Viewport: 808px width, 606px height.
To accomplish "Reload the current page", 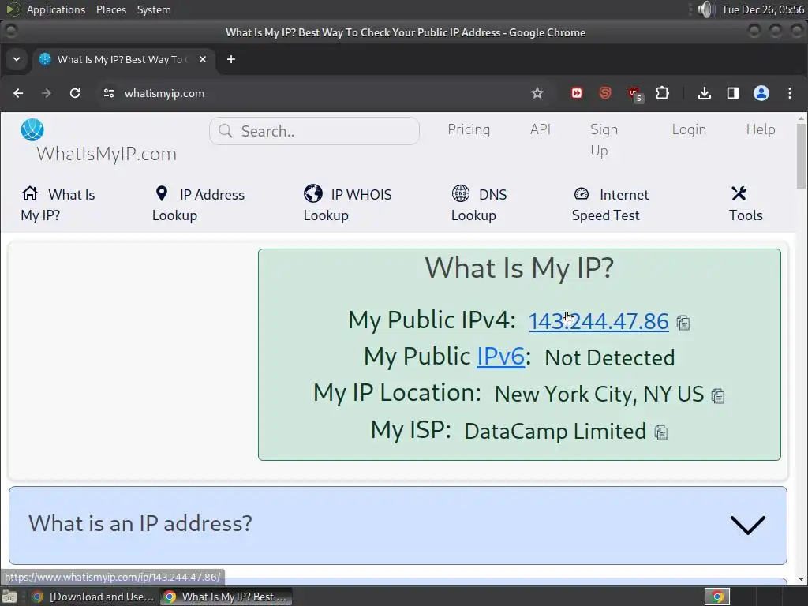I will tap(75, 93).
